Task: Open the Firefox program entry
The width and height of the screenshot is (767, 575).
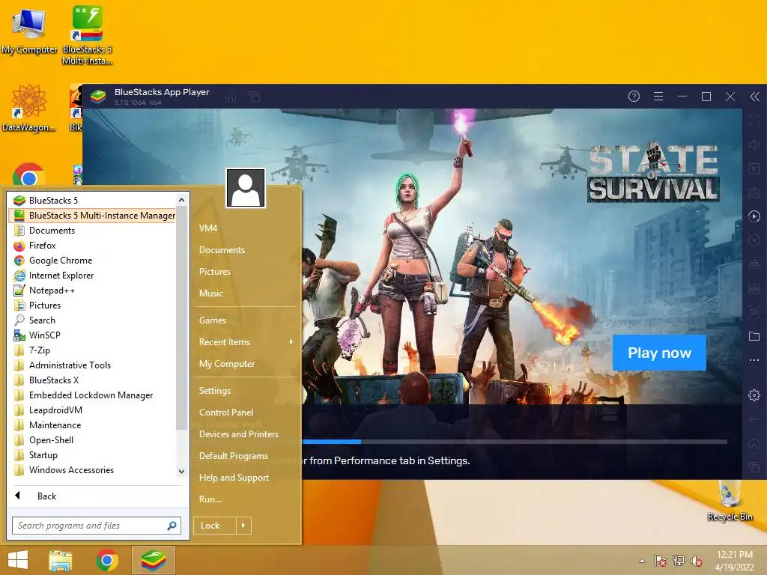Action: coord(91,246)
